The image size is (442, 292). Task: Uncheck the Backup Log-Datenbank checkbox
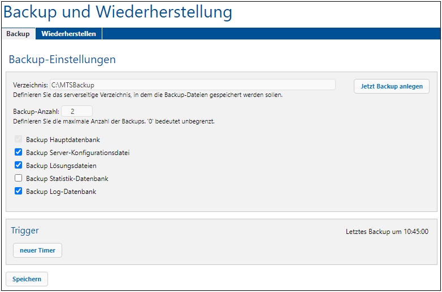point(19,191)
